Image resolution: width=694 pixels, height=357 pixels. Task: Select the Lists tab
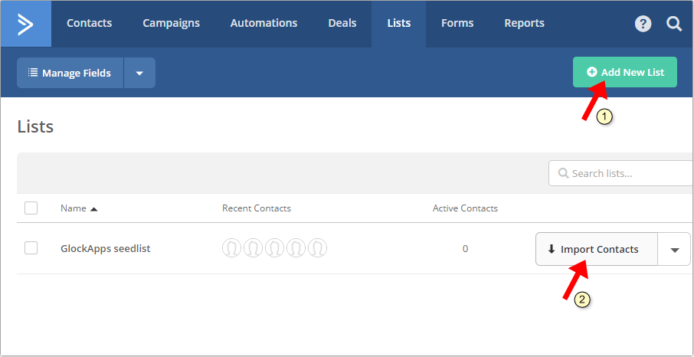click(x=399, y=23)
